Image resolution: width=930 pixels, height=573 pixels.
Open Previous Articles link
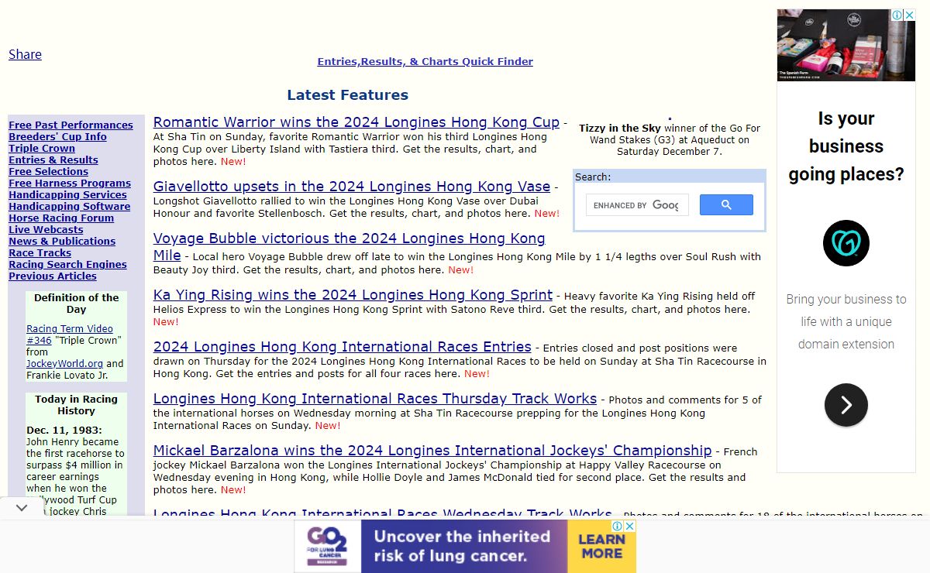53,276
